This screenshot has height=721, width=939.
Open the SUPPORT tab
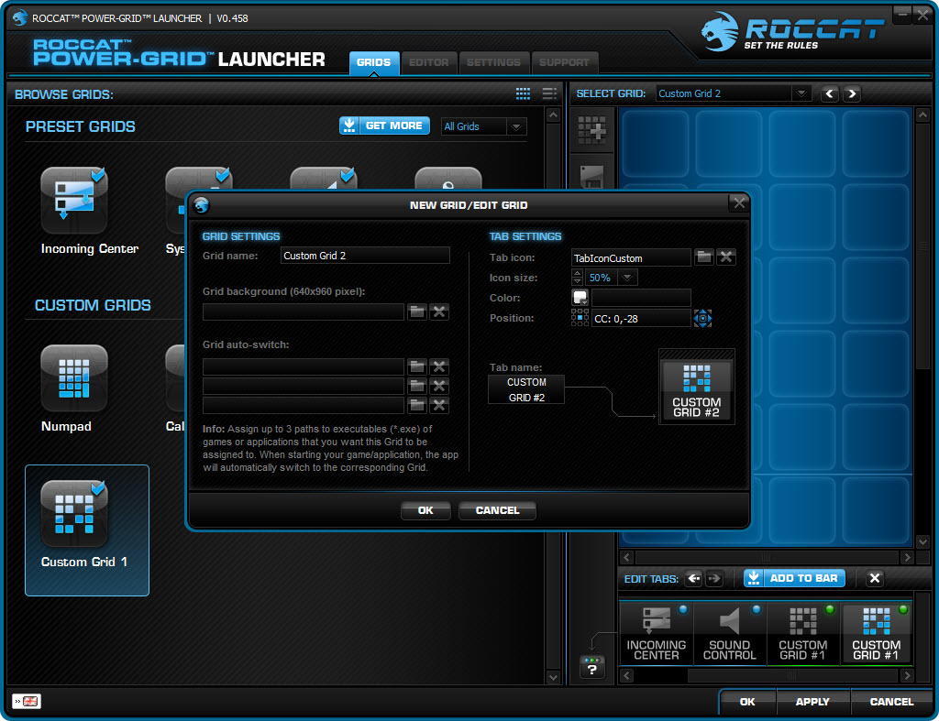[564, 62]
